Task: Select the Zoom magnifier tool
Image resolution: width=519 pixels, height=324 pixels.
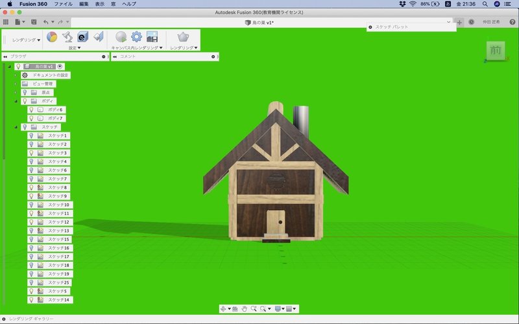Action: [254, 309]
